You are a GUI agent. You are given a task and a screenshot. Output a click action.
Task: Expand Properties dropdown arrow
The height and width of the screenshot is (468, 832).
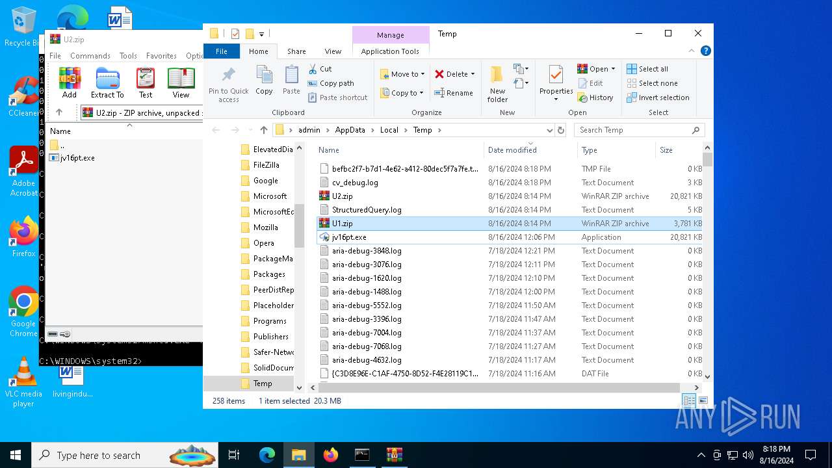[556, 99]
